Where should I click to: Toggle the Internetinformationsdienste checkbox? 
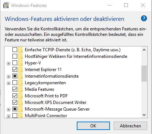(x=15, y=76)
